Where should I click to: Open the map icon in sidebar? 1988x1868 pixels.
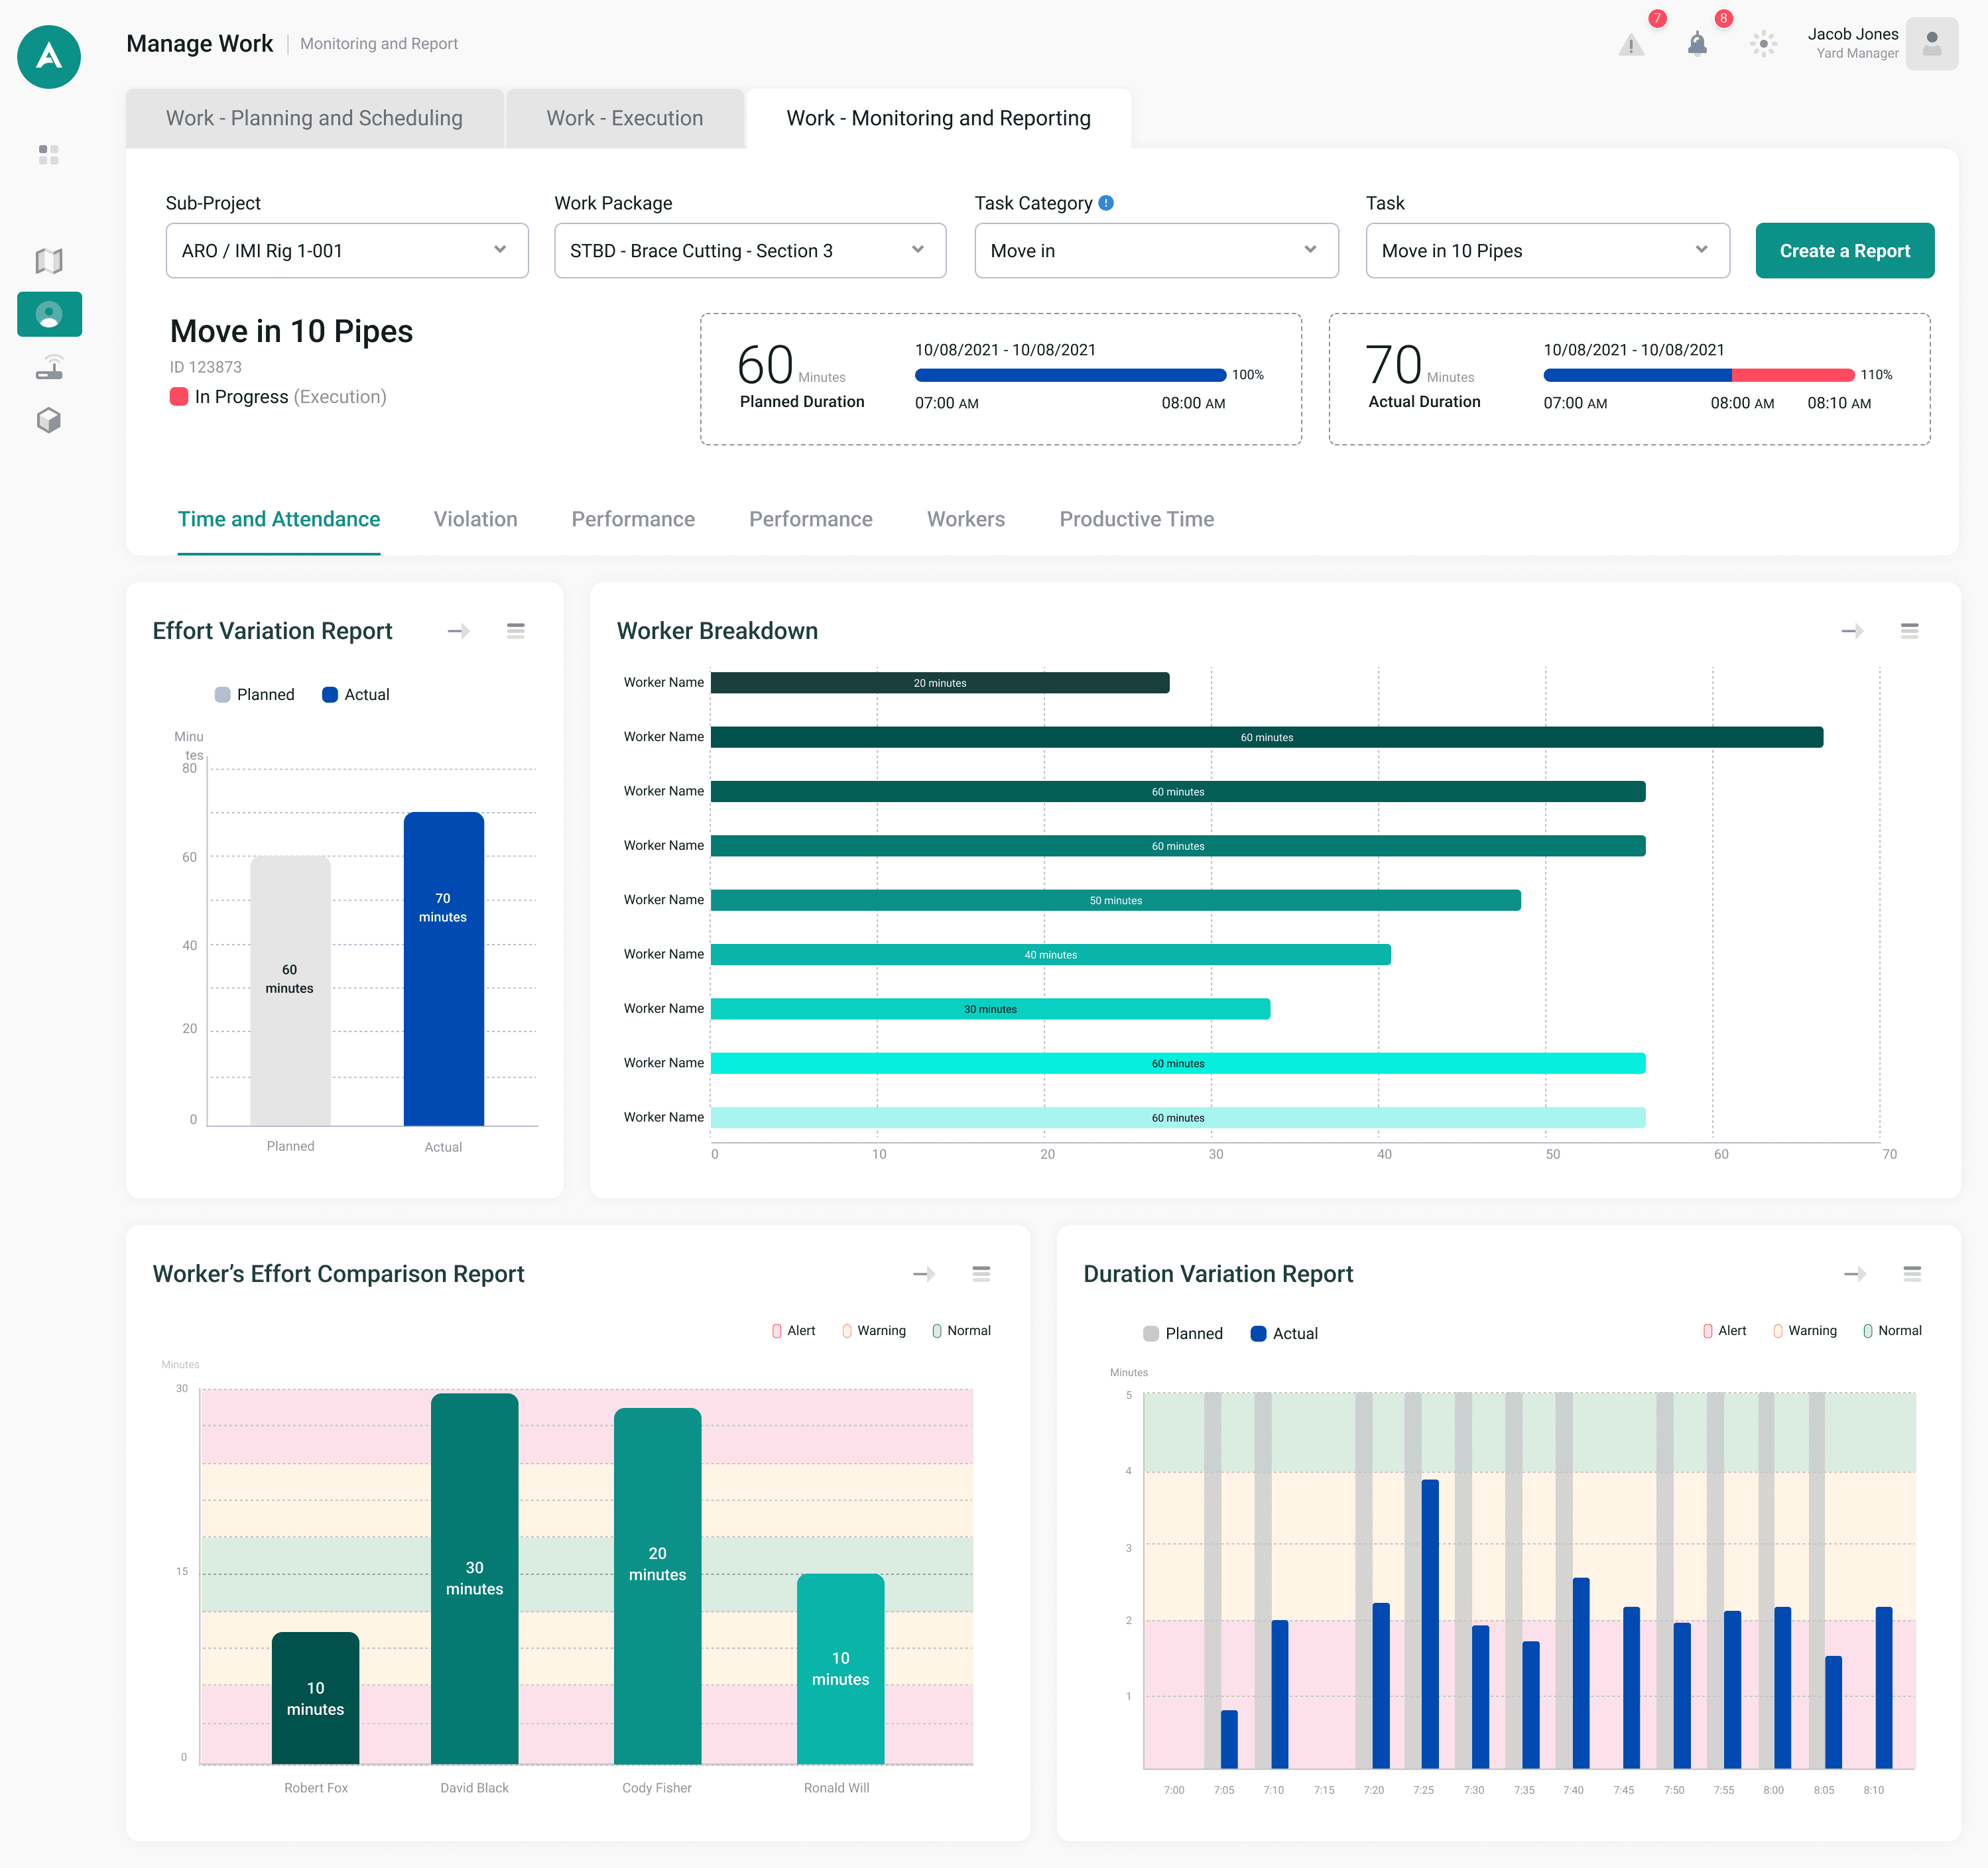click(49, 261)
